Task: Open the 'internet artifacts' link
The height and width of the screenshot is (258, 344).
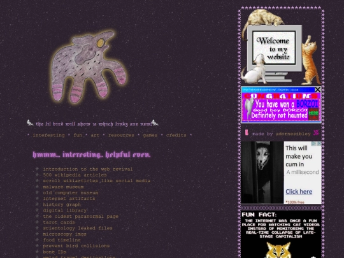Action: point(69,199)
